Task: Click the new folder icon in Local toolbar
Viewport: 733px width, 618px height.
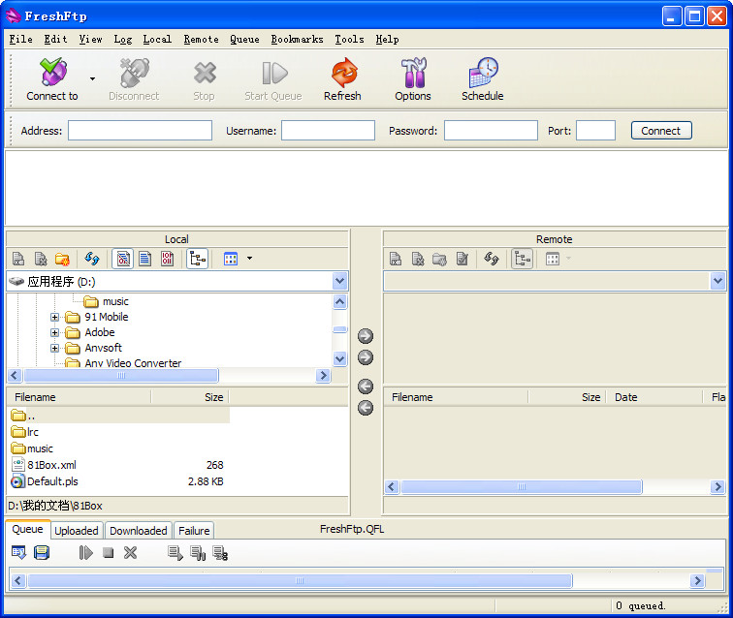Action: tap(62, 259)
